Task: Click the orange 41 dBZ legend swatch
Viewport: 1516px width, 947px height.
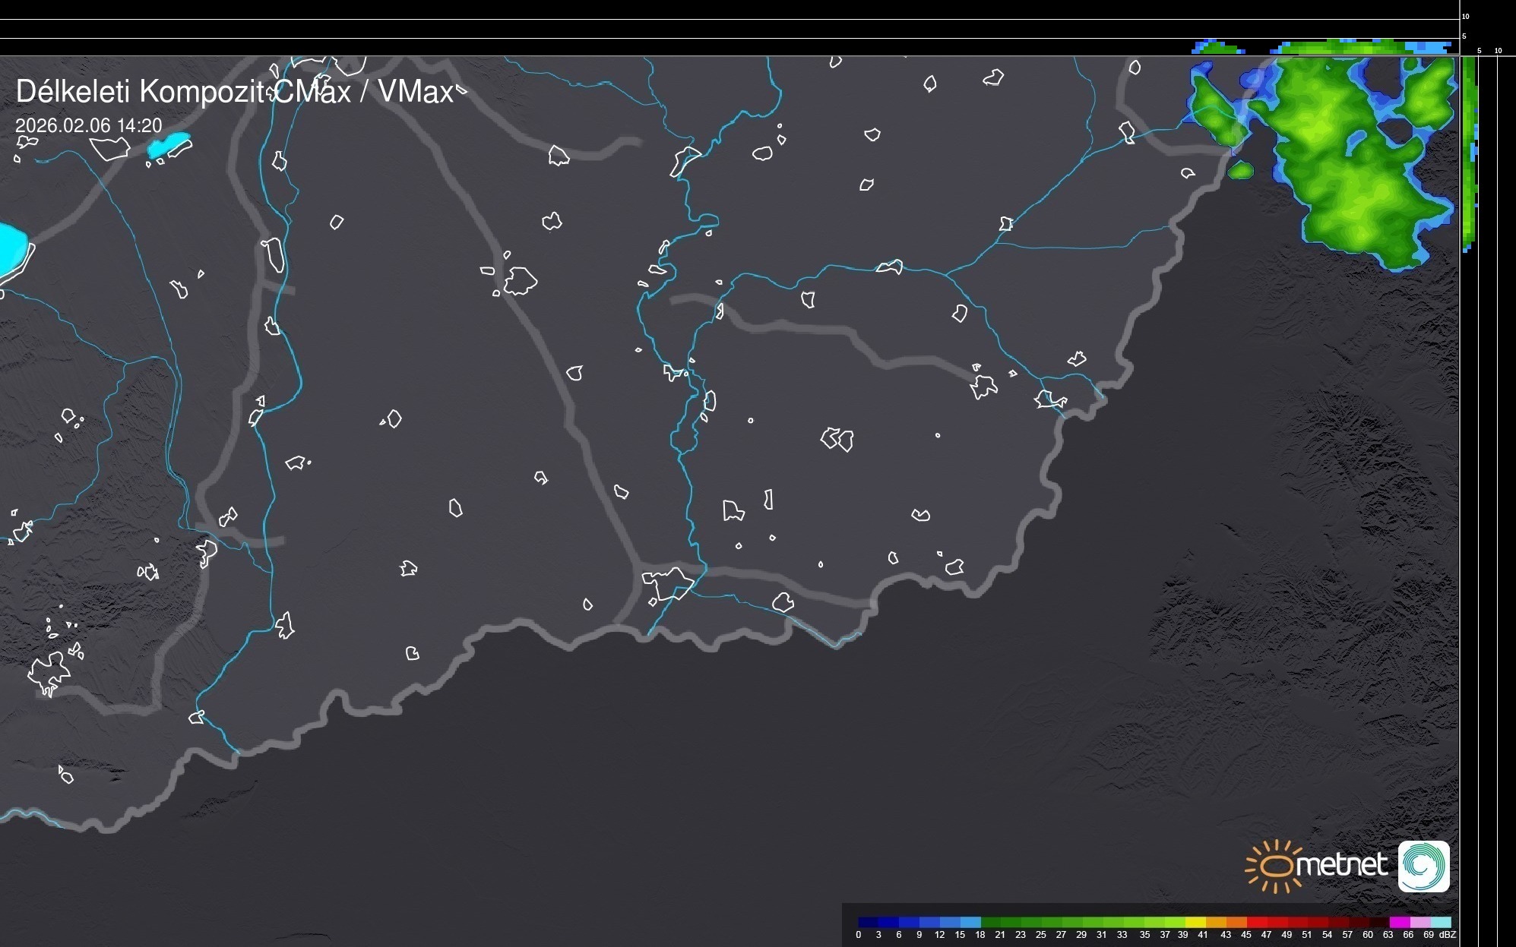Action: tap(1216, 922)
